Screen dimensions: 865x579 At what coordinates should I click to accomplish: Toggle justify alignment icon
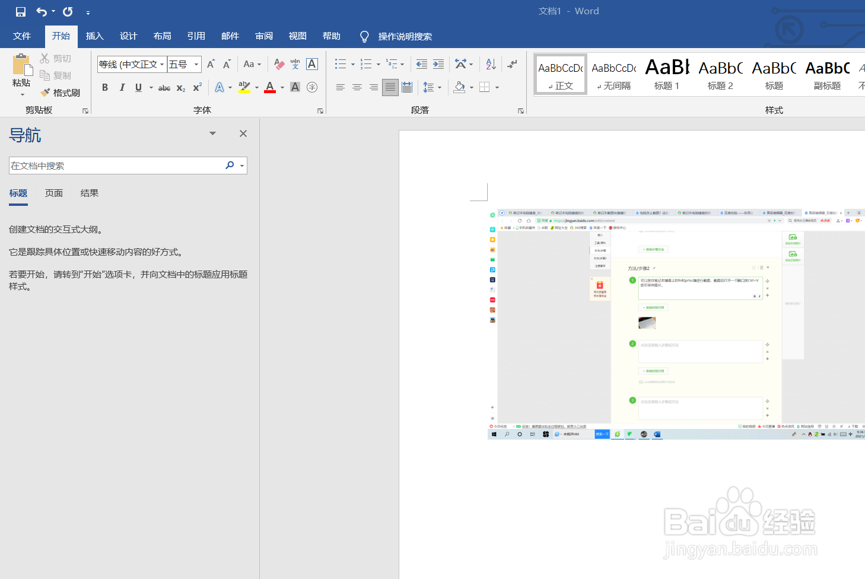coord(390,87)
